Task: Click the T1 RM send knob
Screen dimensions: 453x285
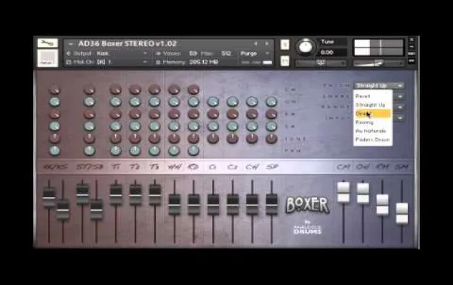Action: pyautogui.click(x=115, y=114)
